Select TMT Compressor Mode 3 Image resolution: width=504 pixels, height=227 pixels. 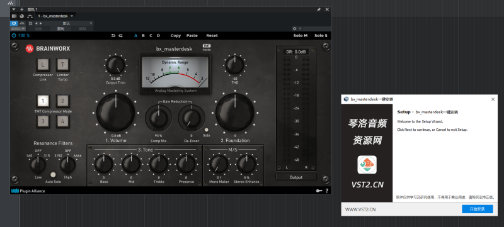point(43,121)
